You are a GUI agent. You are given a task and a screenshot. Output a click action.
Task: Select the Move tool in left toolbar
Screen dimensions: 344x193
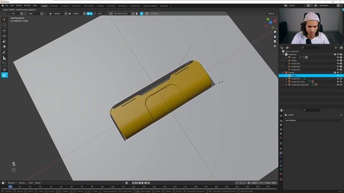[x=4, y=31]
